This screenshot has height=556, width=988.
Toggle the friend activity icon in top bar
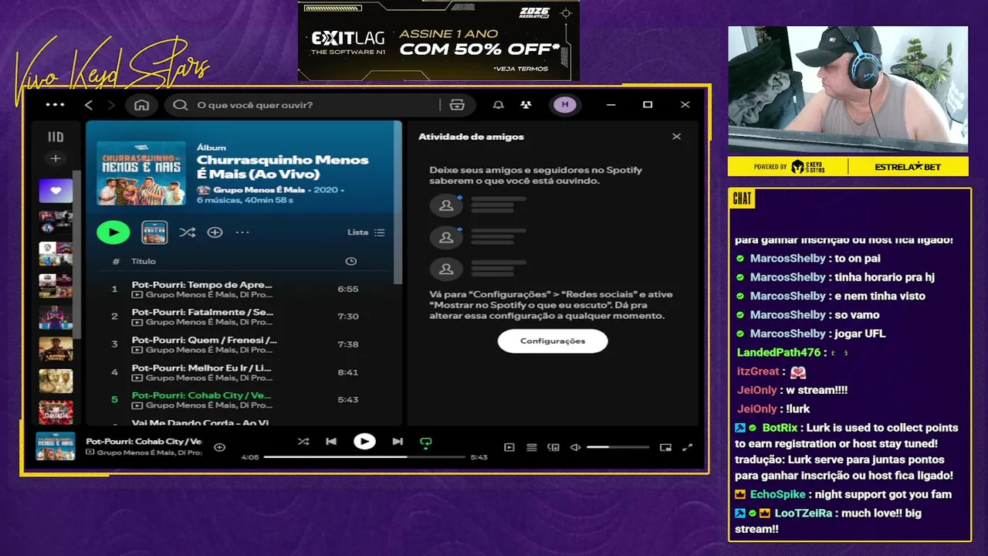[x=526, y=105]
